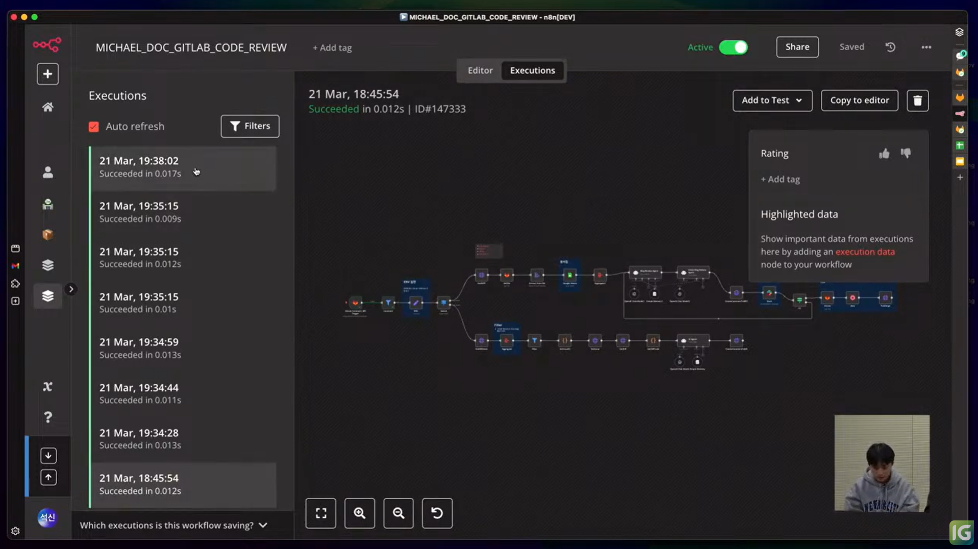Switch to the Editor tab
The width and height of the screenshot is (978, 549).
480,70
